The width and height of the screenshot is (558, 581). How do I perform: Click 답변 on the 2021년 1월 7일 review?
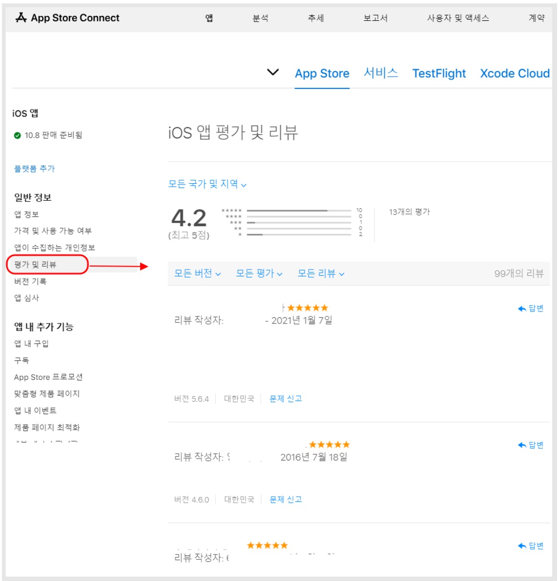pos(531,309)
